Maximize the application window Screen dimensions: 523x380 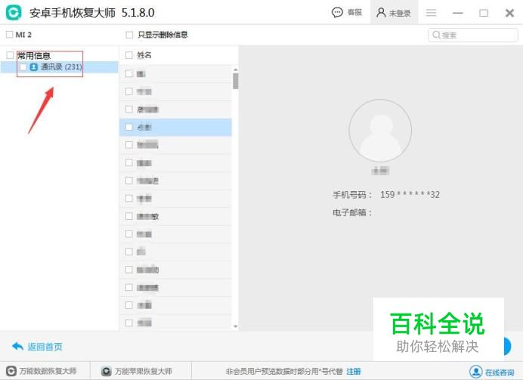coord(484,13)
